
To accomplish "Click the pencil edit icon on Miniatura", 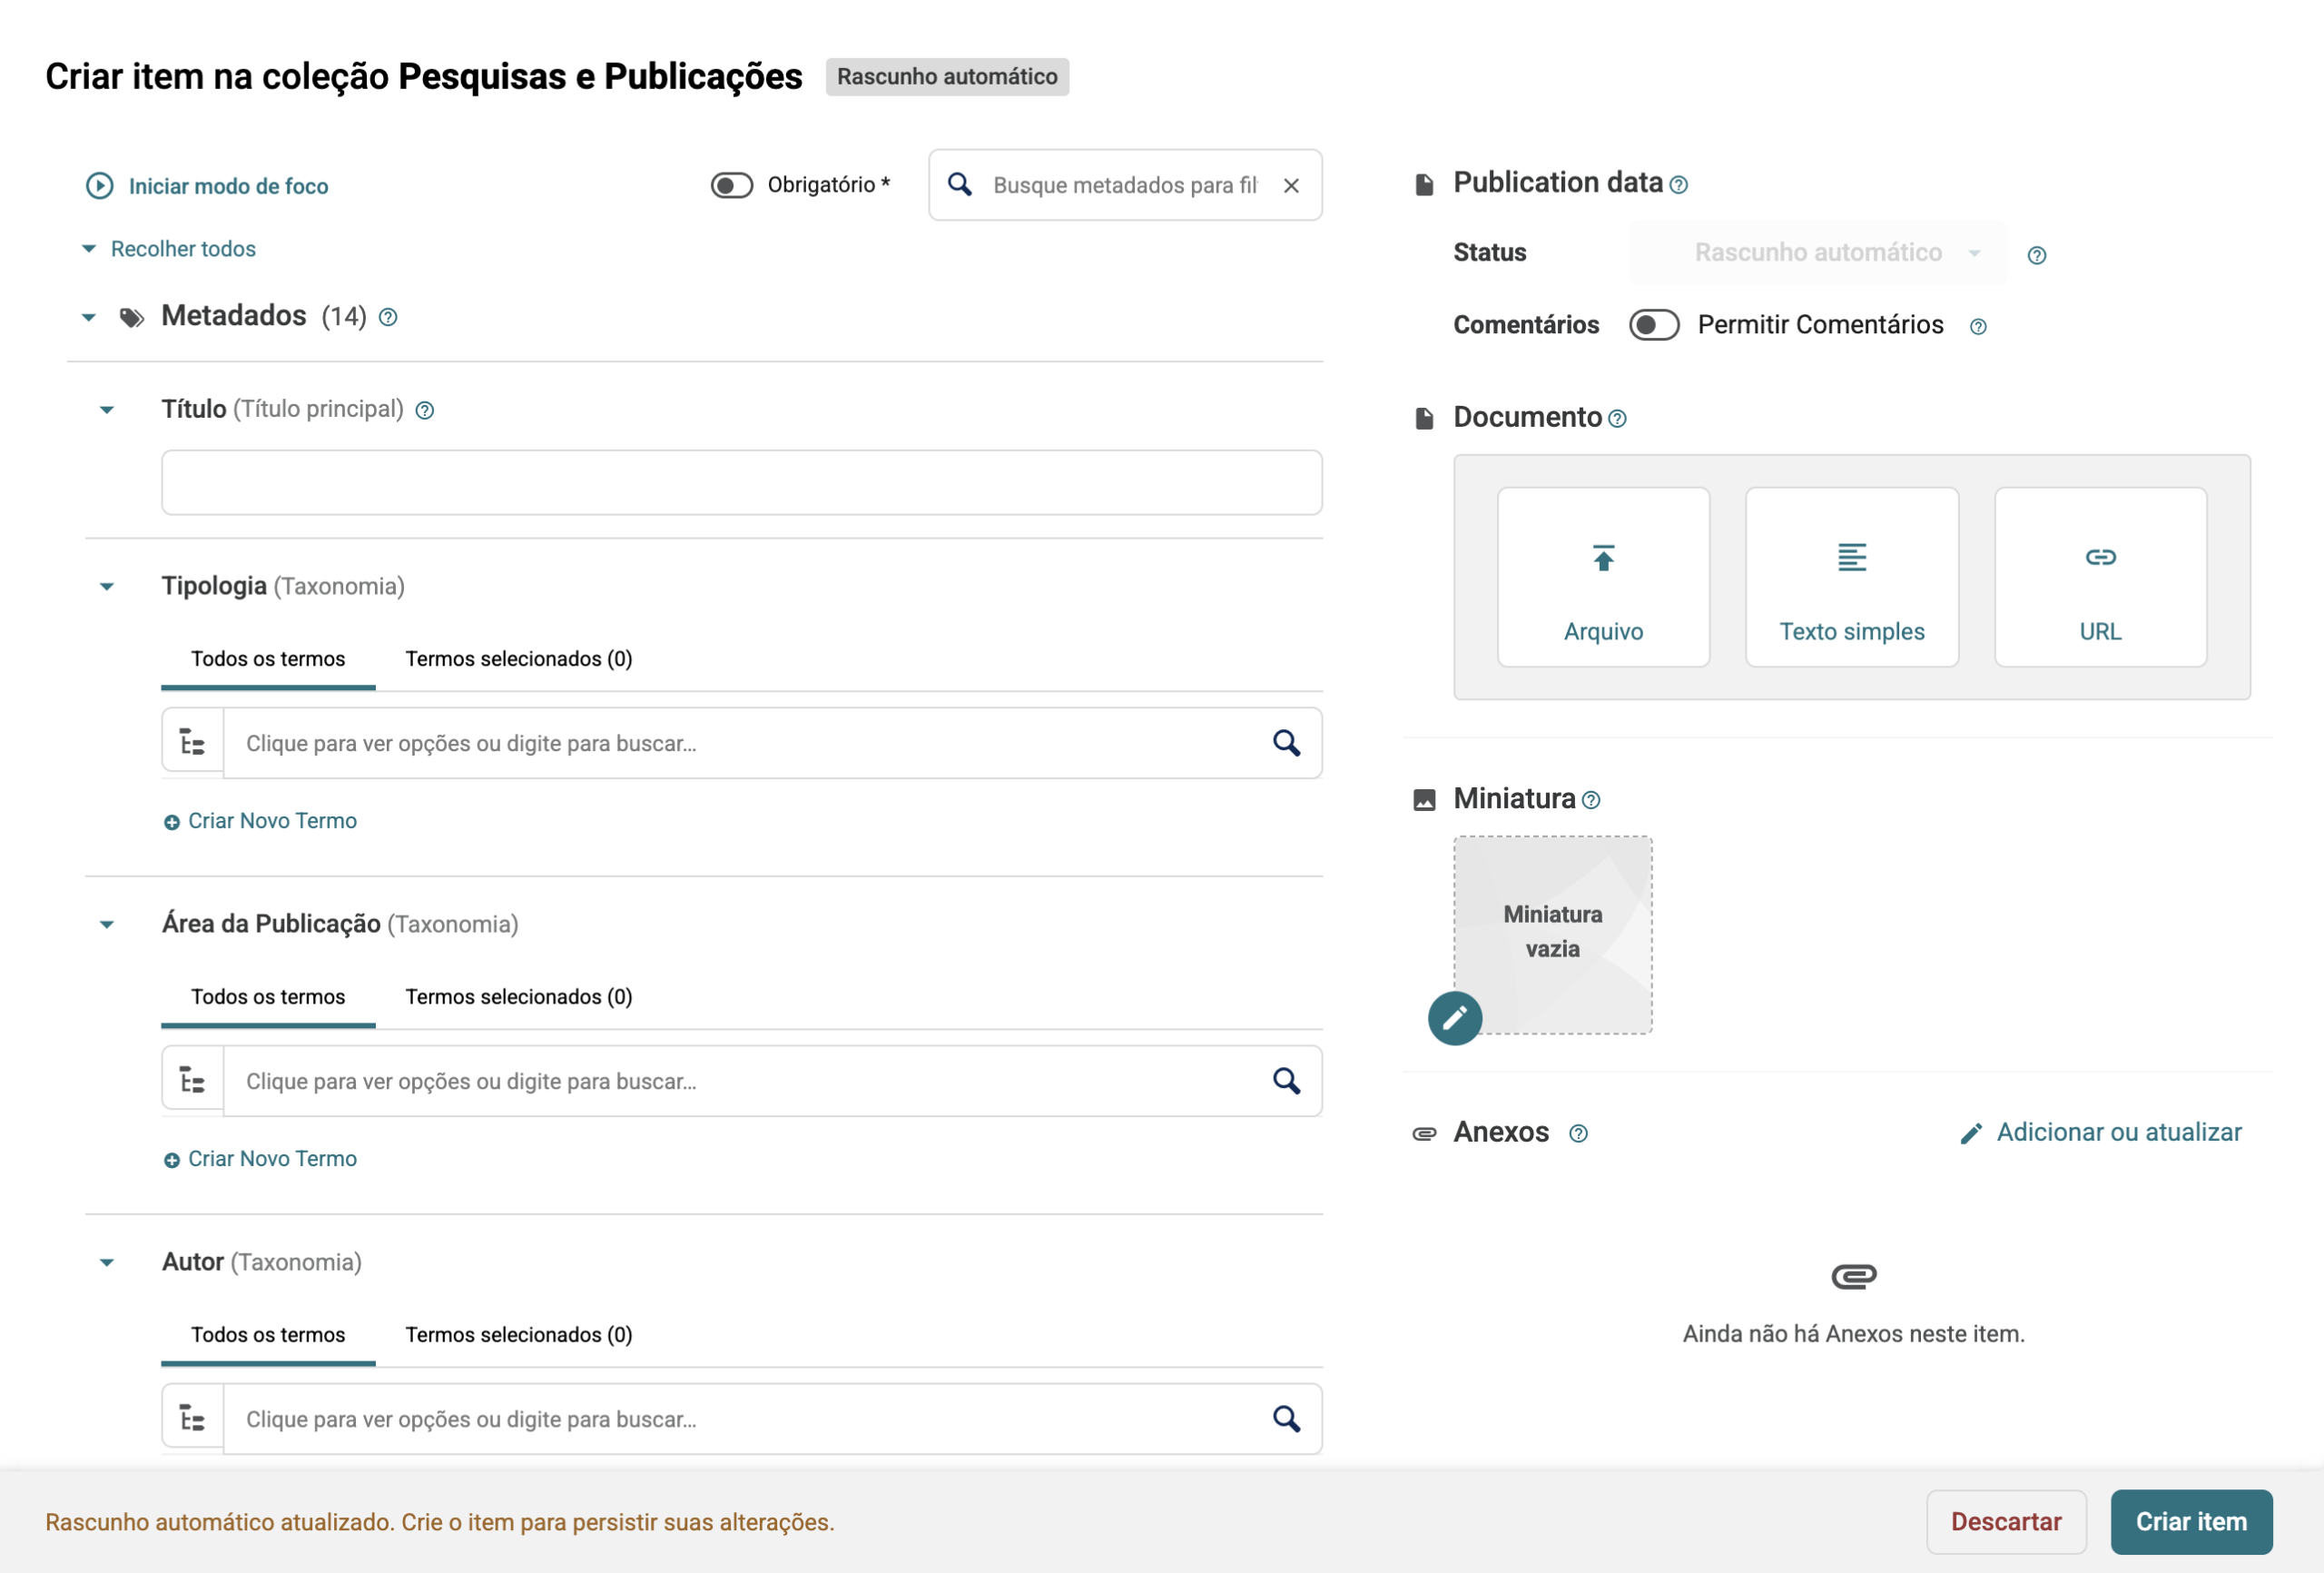I will (x=1454, y=1018).
